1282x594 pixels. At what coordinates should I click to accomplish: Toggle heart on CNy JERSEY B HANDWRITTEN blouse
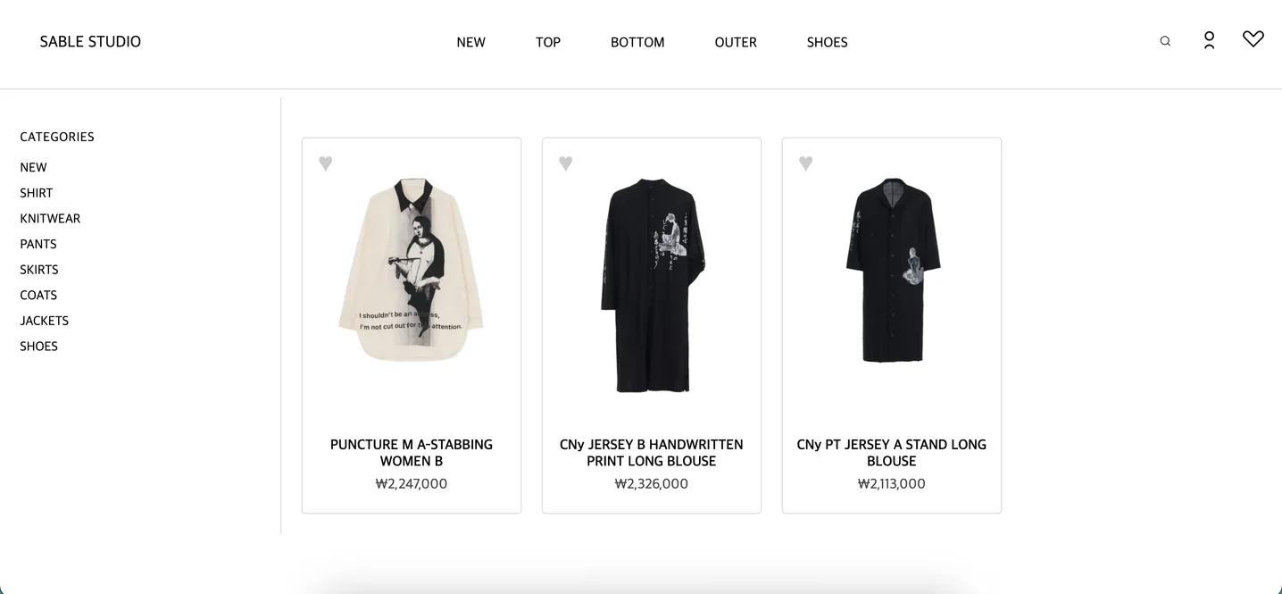tap(566, 163)
